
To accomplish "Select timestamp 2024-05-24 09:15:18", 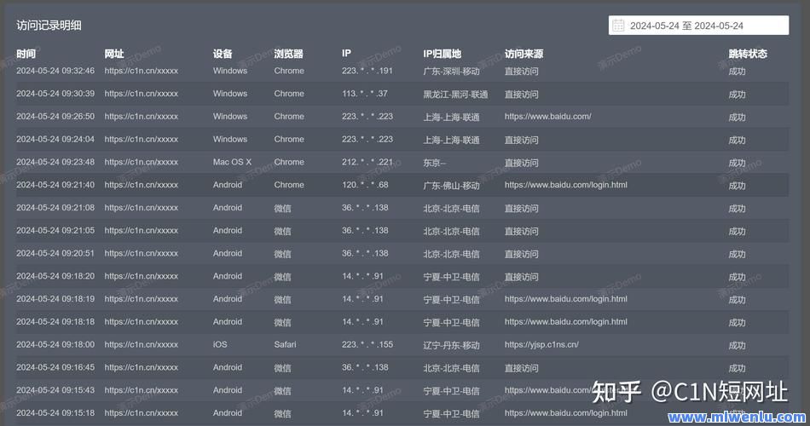I will (x=55, y=412).
